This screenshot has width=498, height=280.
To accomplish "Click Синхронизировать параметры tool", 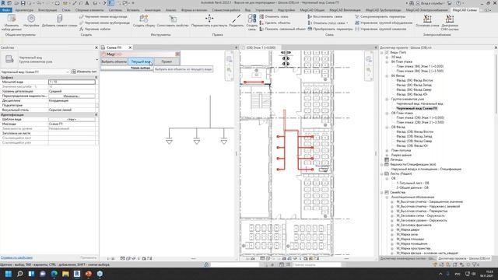I will point(381,16).
